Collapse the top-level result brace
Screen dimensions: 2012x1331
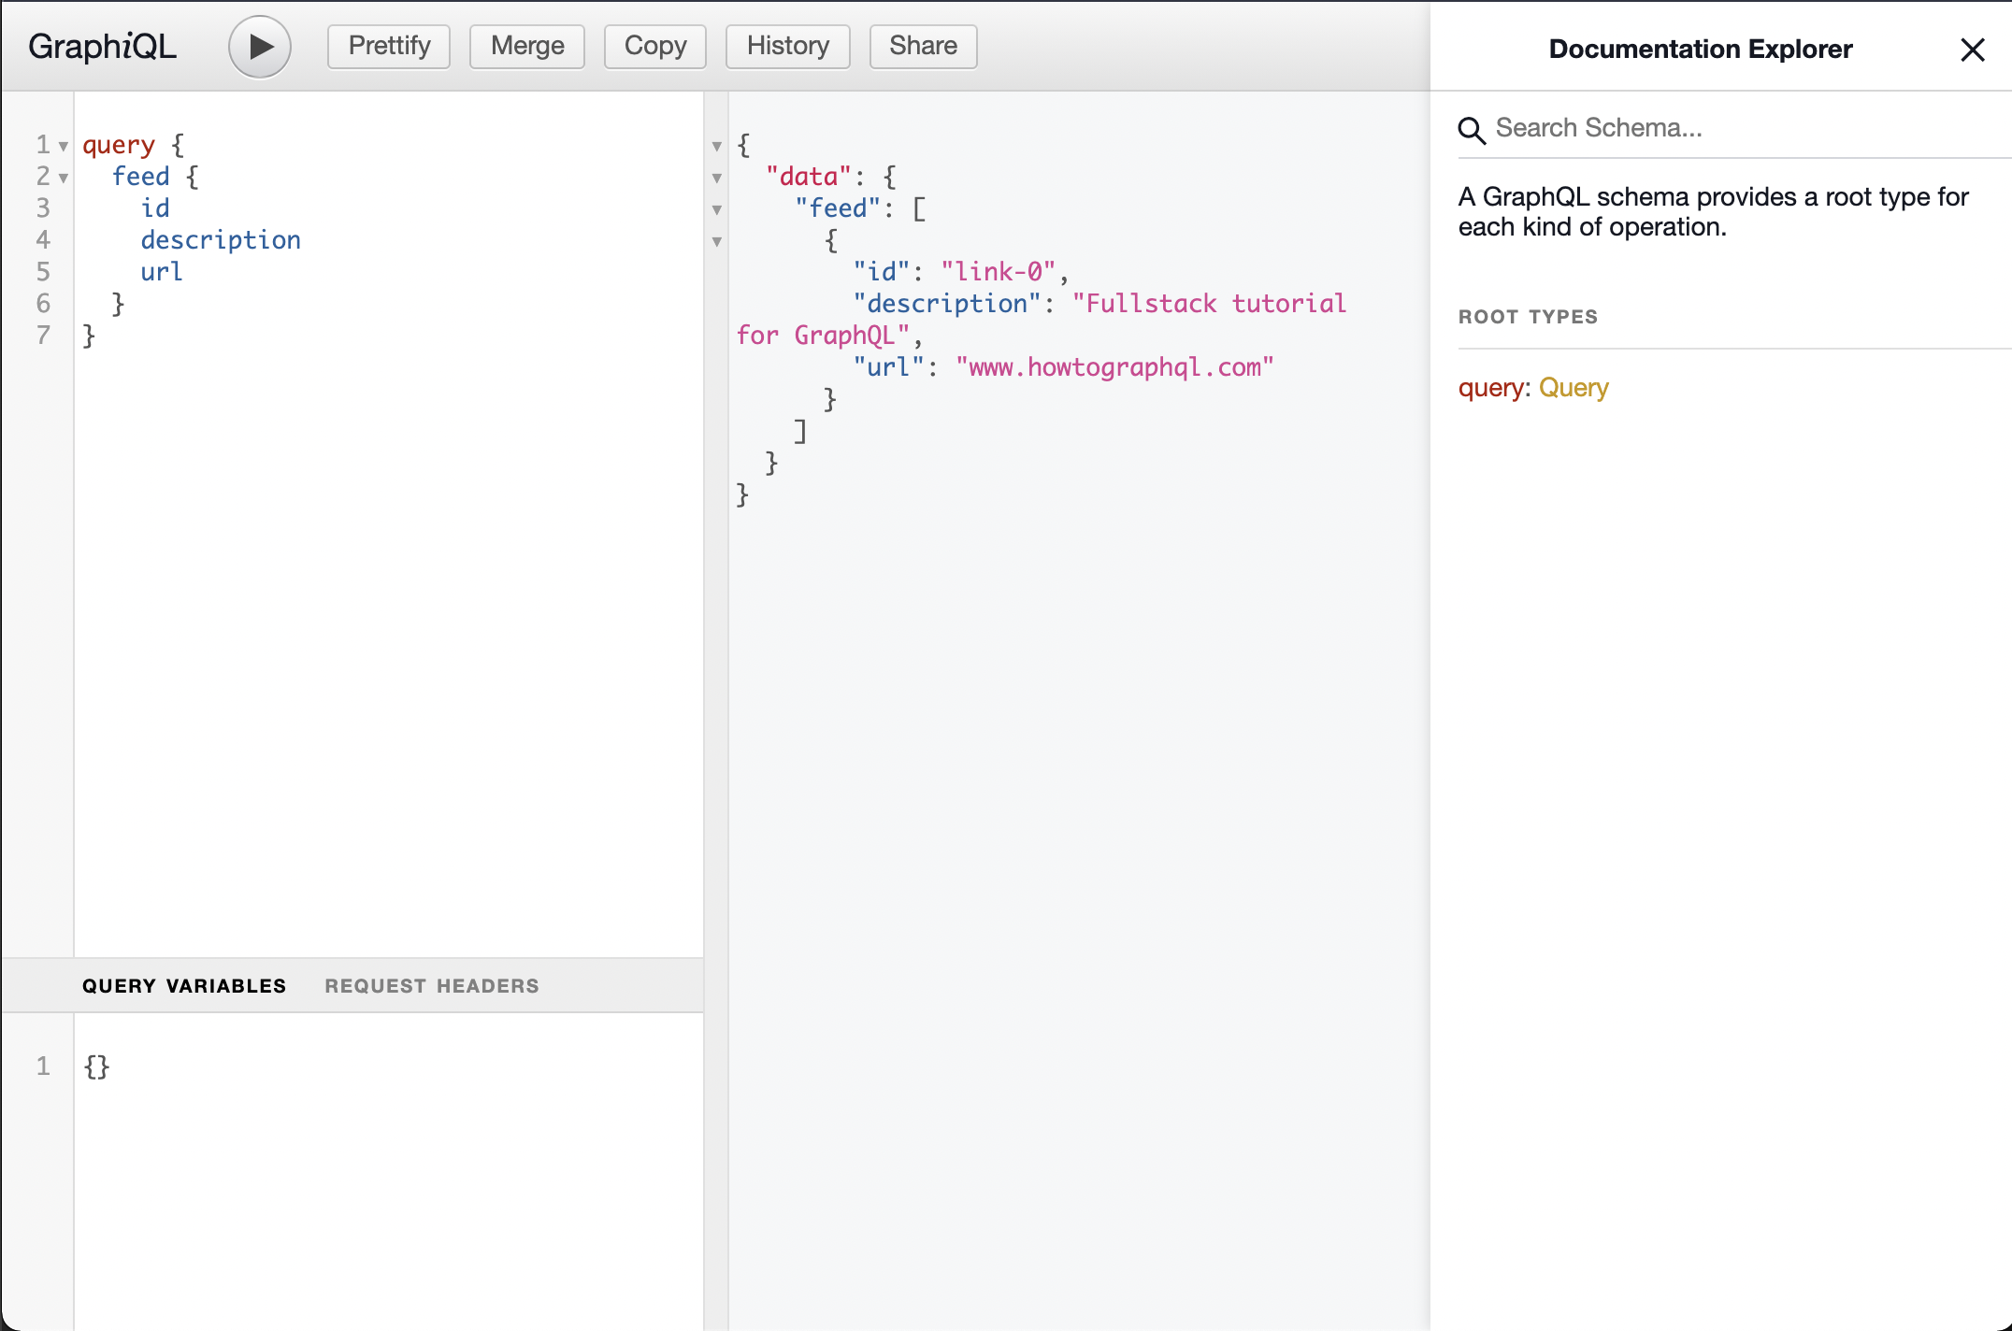[717, 146]
